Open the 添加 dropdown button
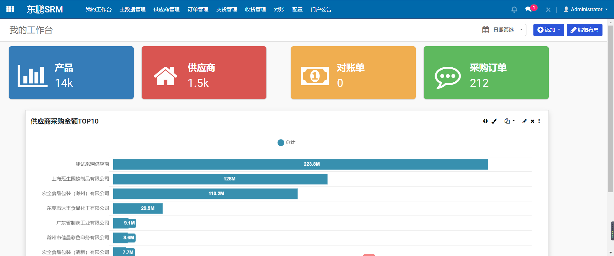The height and width of the screenshot is (256, 614). (548, 30)
